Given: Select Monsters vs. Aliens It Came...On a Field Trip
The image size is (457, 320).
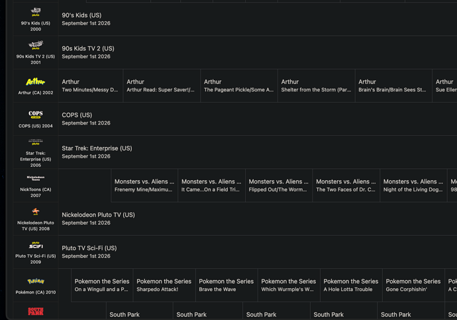Looking at the screenshot, I should click(x=211, y=186).
